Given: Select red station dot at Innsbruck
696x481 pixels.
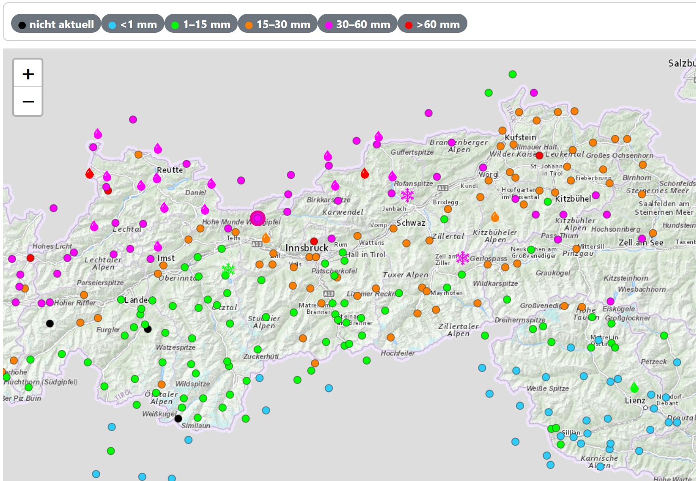Looking at the screenshot, I should point(314,241).
